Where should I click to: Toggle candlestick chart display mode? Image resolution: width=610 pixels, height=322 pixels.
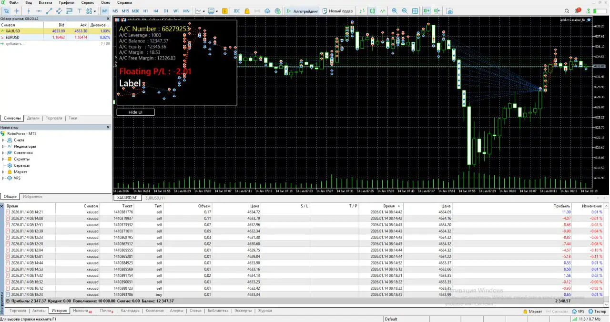(x=372, y=11)
